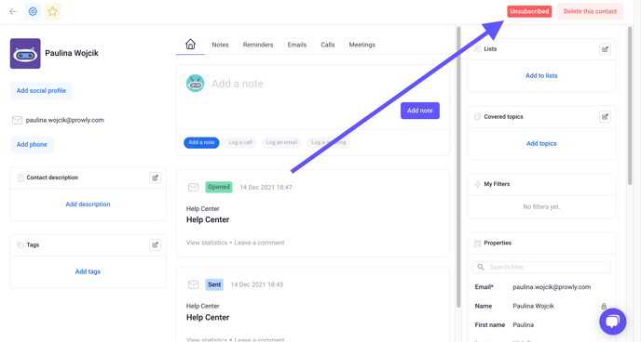This screenshot has height=342, width=641.
Task: Edit the Covered topics section
Action: [605, 117]
